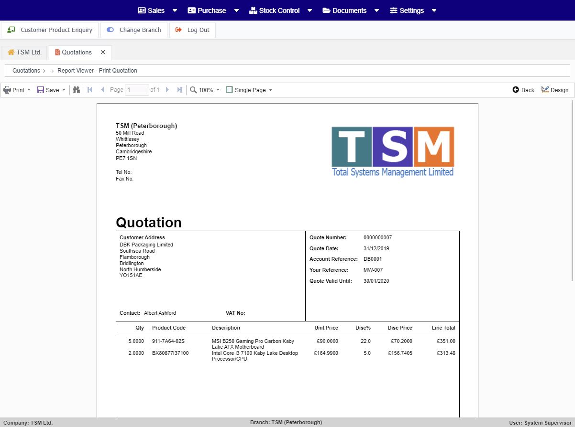Click the Log Out button

[192, 30]
